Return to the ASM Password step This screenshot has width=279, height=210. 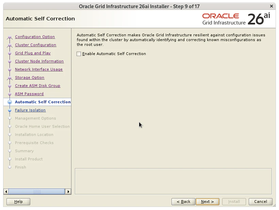click(x=29, y=94)
